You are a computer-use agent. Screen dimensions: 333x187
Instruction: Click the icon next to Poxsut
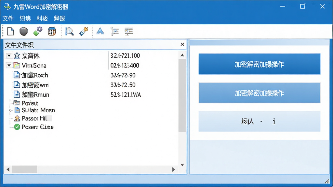point(17,103)
